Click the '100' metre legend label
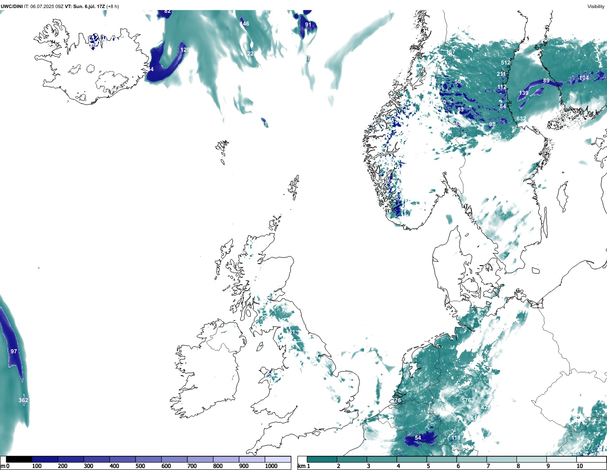The width and height of the screenshot is (607, 470). coord(37,466)
